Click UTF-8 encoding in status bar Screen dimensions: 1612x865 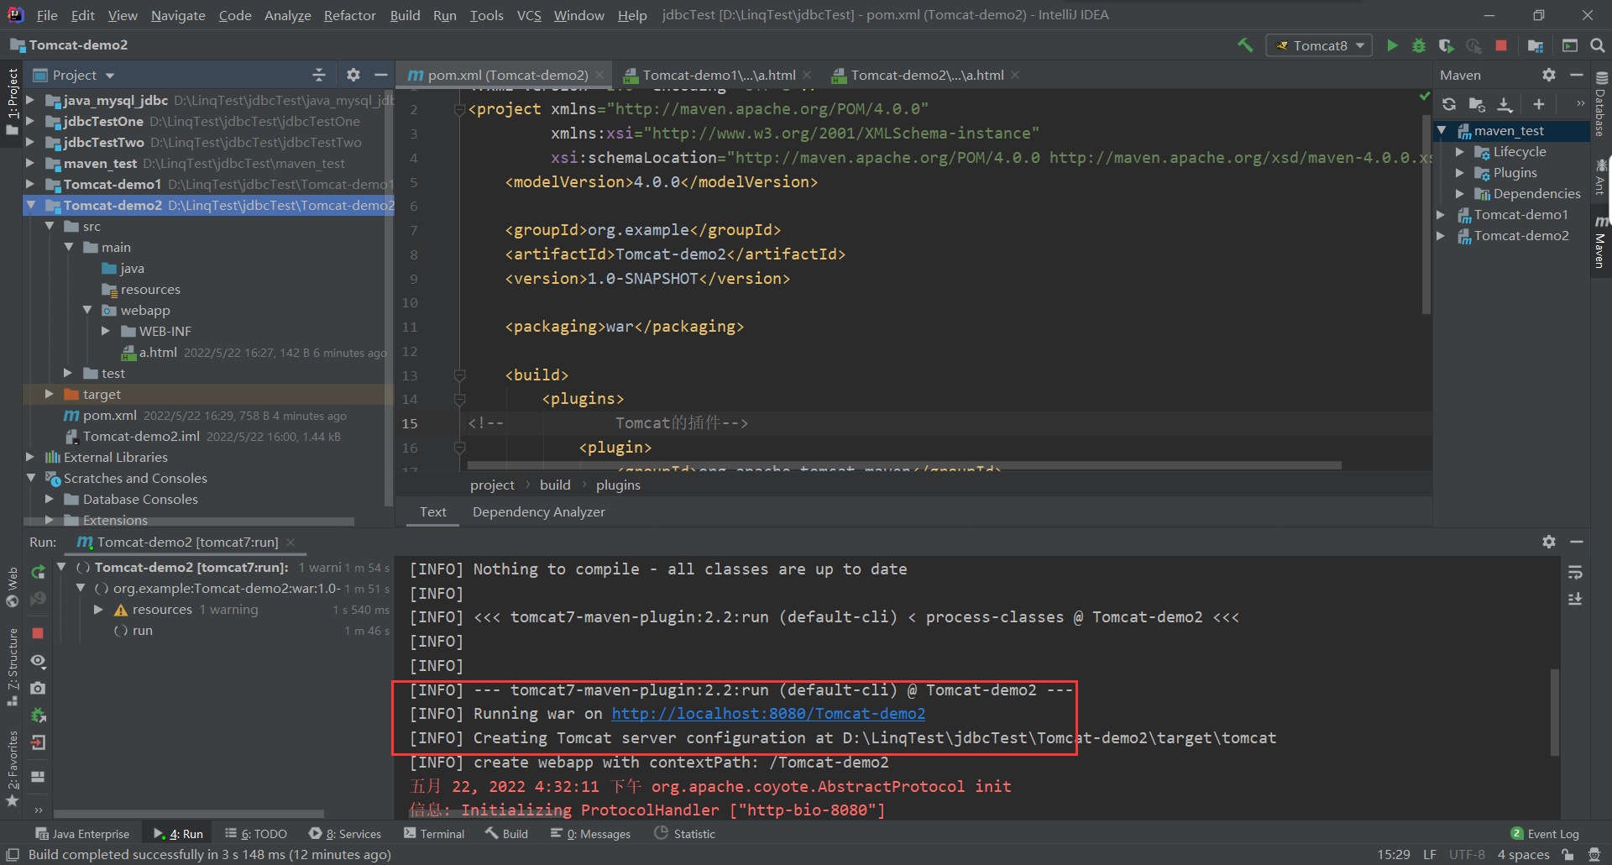[1467, 854]
